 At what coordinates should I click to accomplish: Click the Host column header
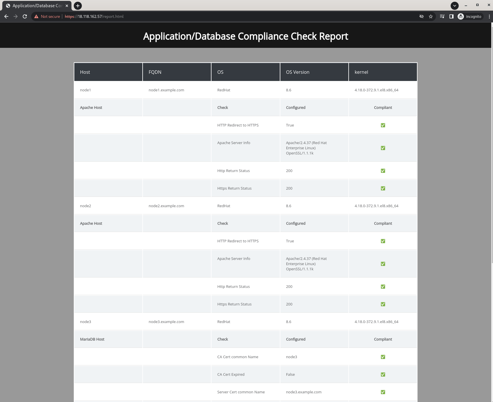click(x=108, y=72)
